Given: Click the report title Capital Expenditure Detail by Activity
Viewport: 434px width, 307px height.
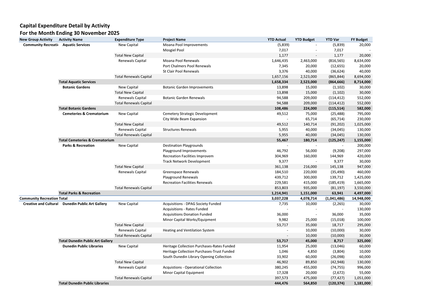Looking at the screenshot, I should [x=65, y=26].
